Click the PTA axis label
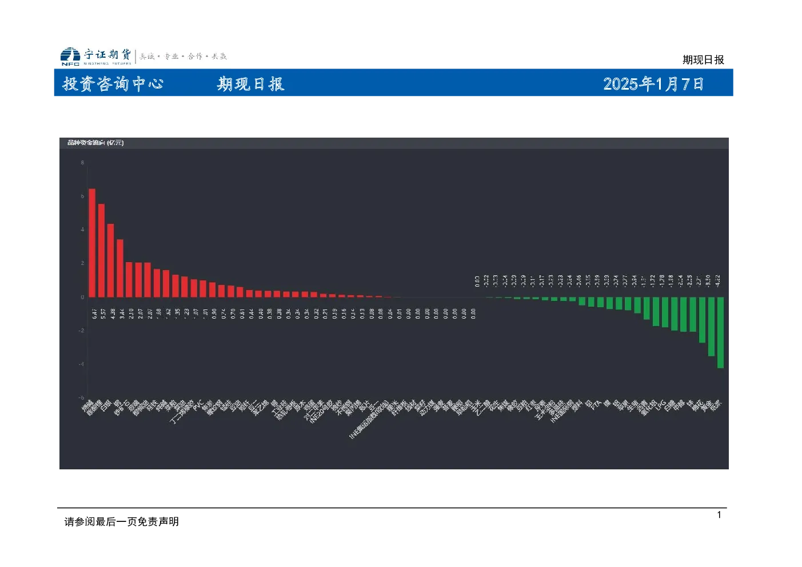Image resolution: width=802 pixels, height=567 pixels. (595, 405)
